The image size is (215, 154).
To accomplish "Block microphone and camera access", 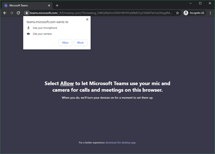I will click(x=80, y=43).
